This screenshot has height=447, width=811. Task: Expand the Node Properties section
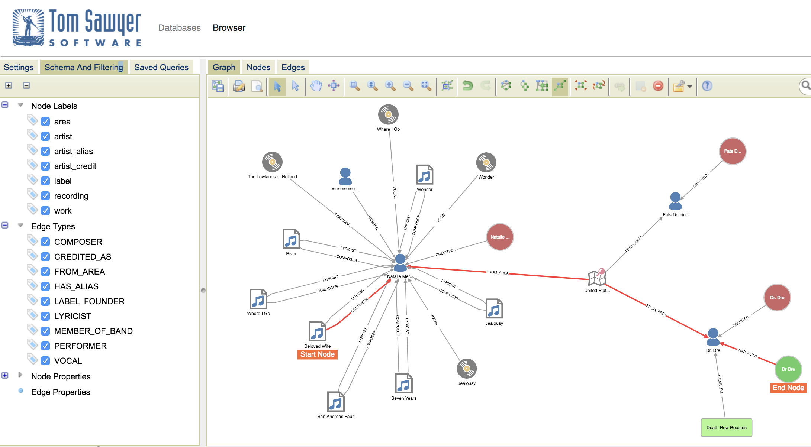(x=5, y=376)
